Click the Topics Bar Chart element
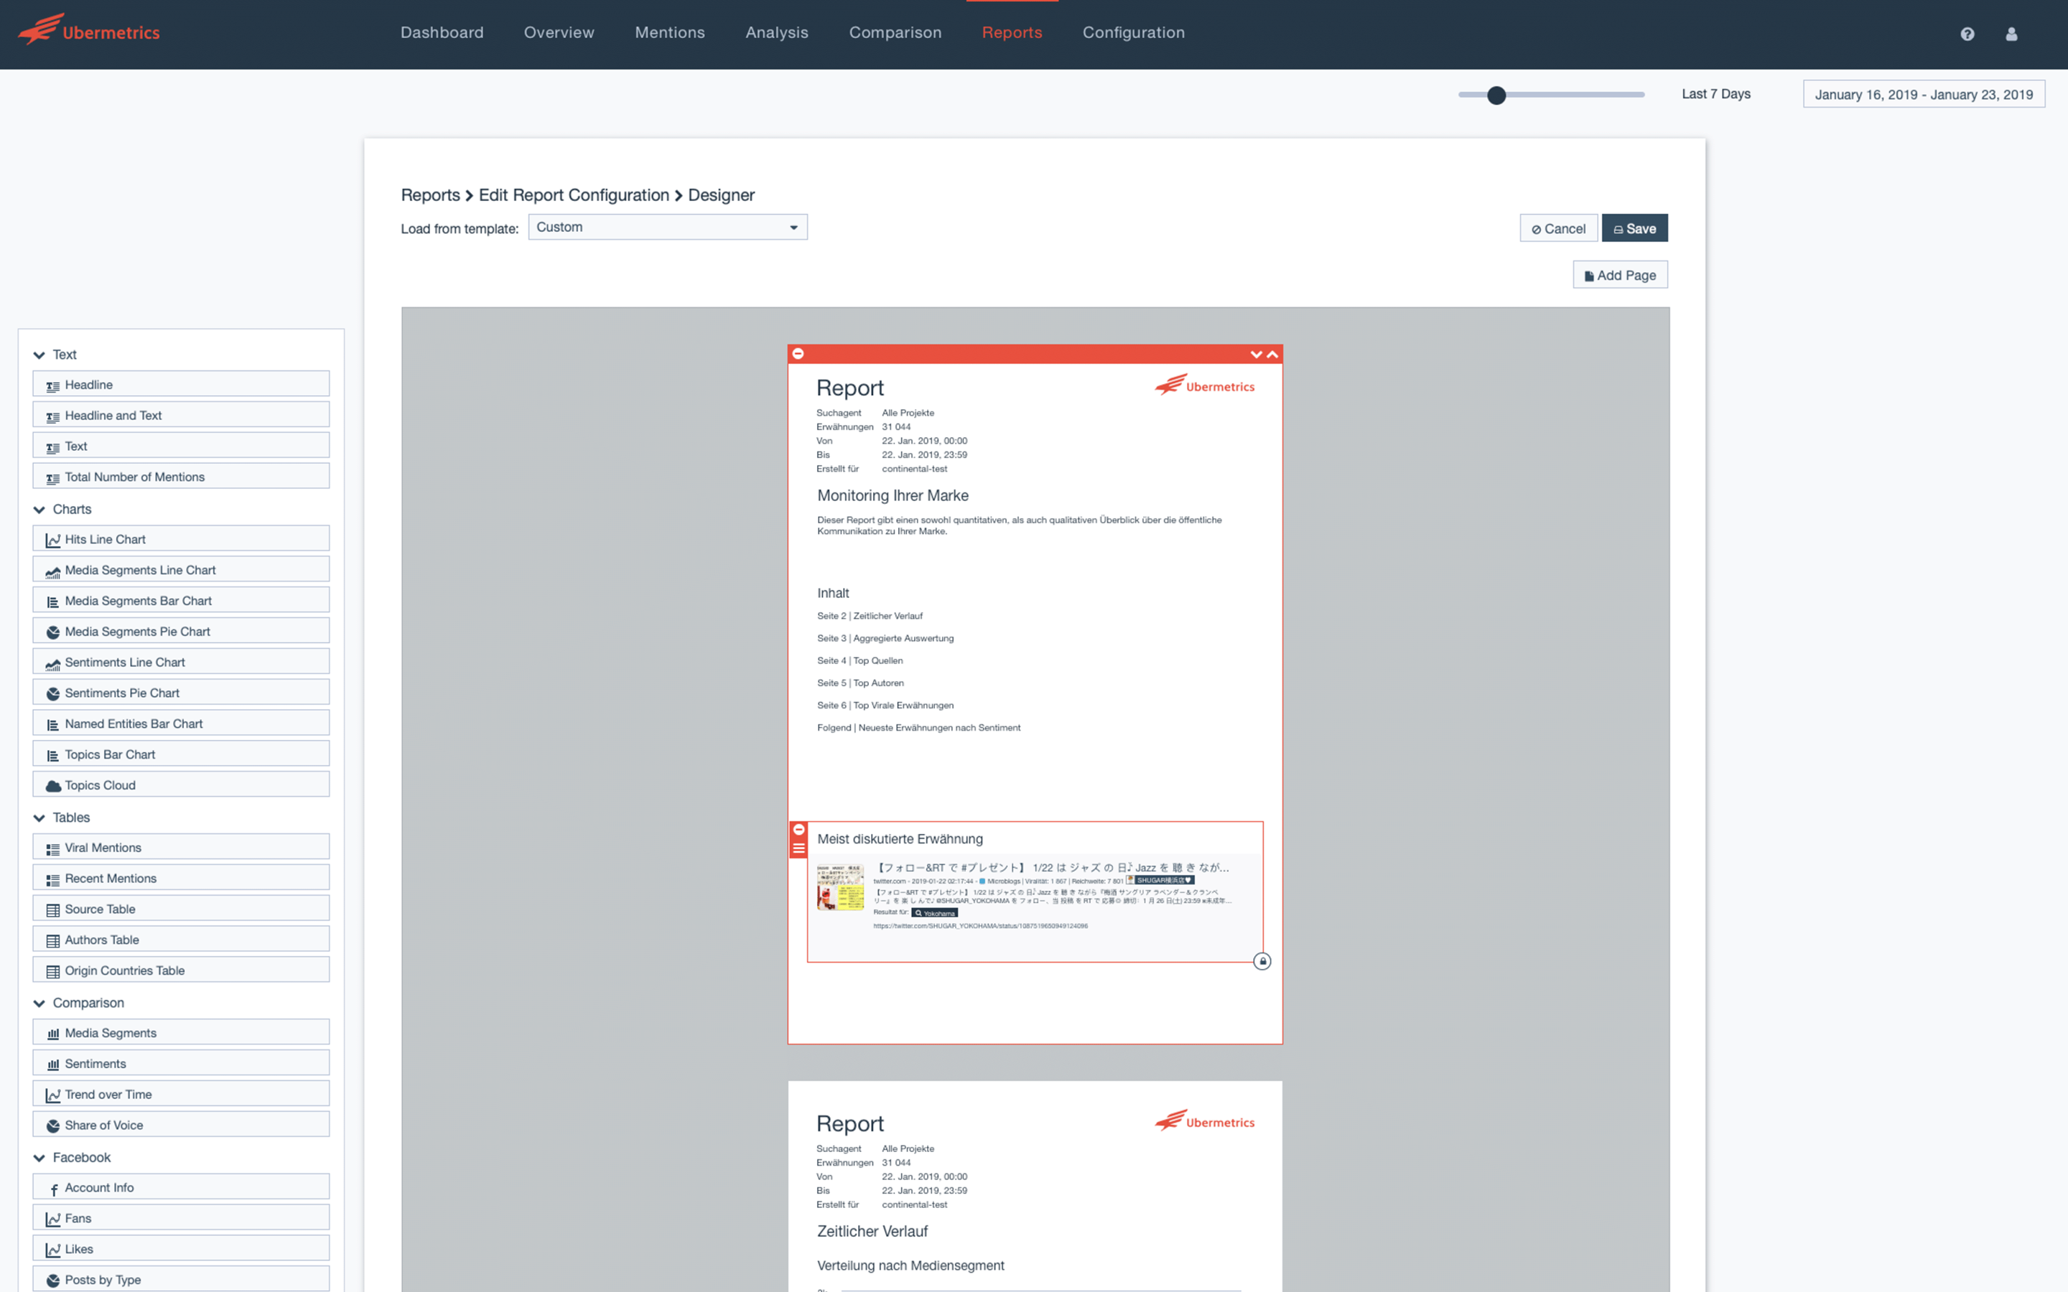This screenshot has height=1292, width=2068. point(181,754)
